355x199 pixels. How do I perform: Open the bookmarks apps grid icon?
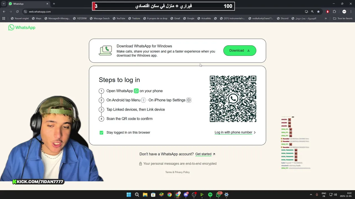point(4,19)
